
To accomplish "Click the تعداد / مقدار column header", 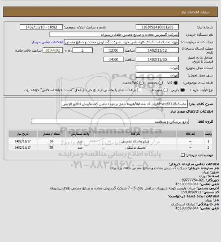I will pos(51,134).
